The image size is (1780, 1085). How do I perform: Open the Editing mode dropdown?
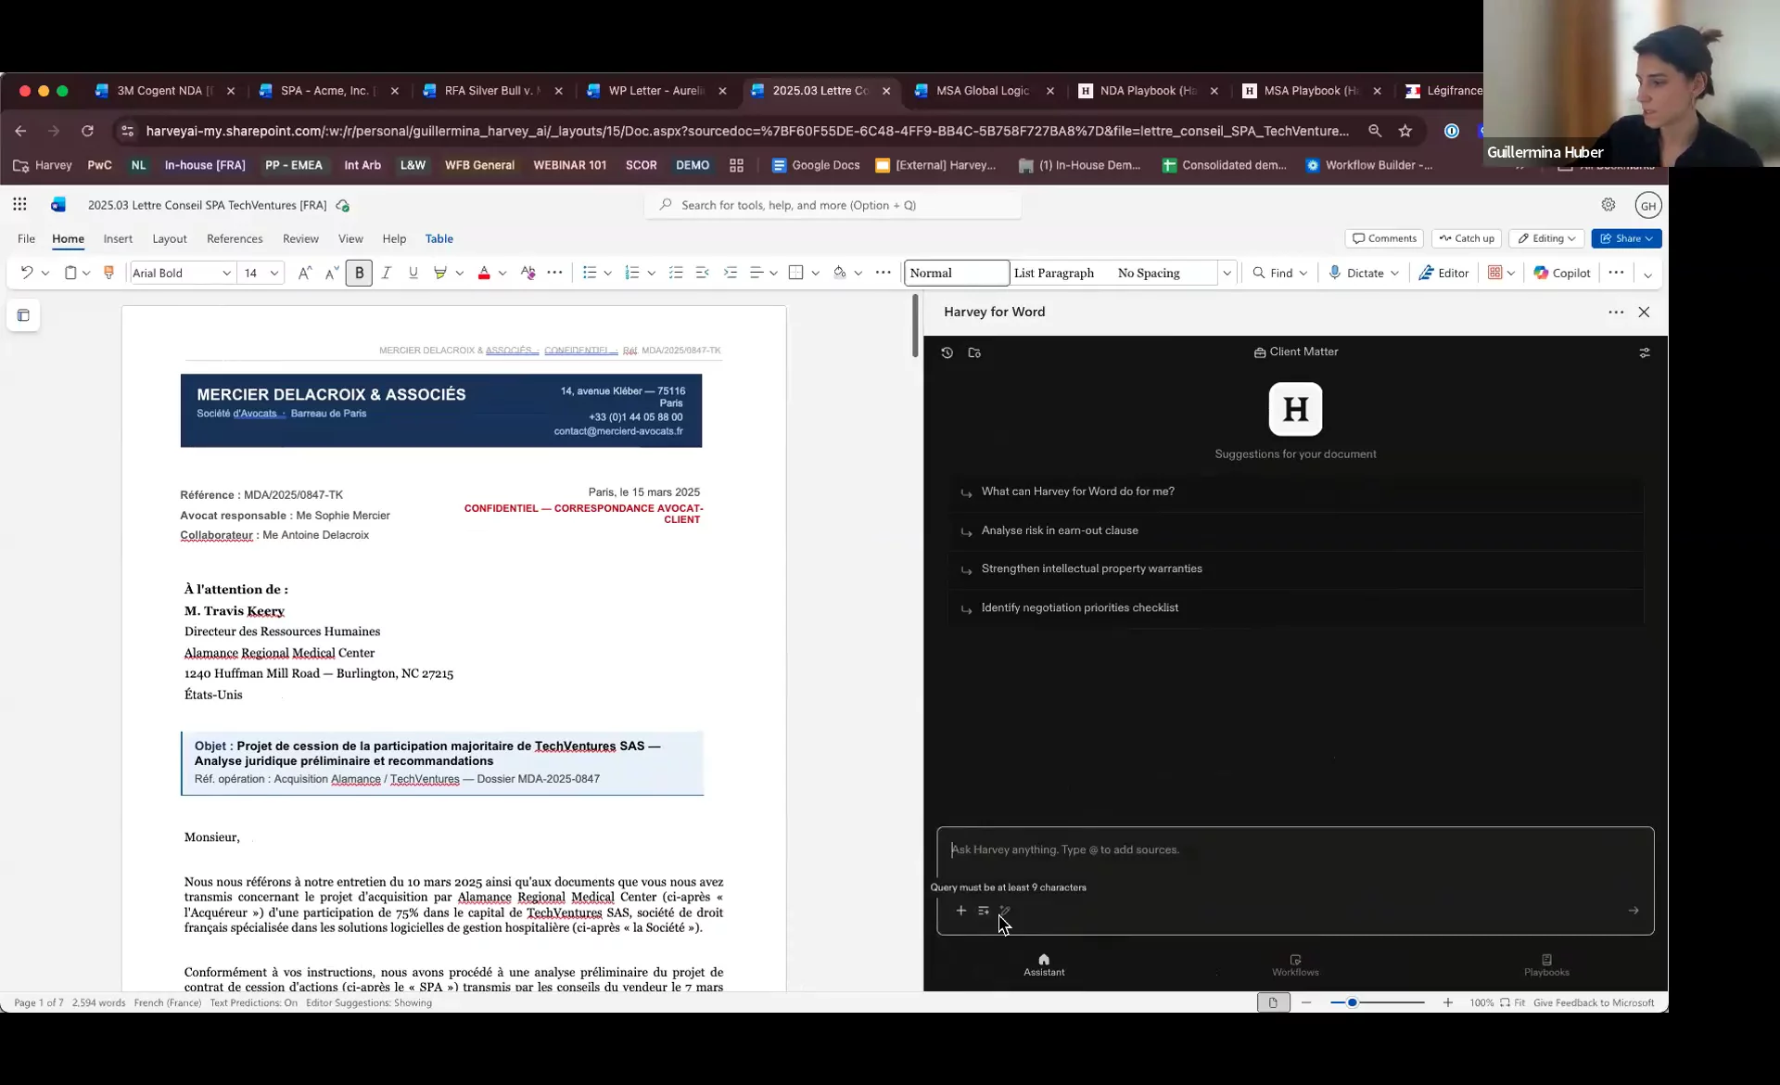point(1546,238)
